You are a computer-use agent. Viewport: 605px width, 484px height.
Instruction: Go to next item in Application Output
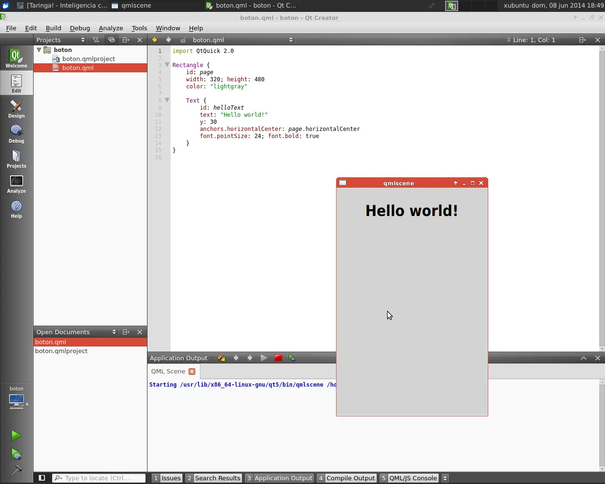tap(250, 358)
